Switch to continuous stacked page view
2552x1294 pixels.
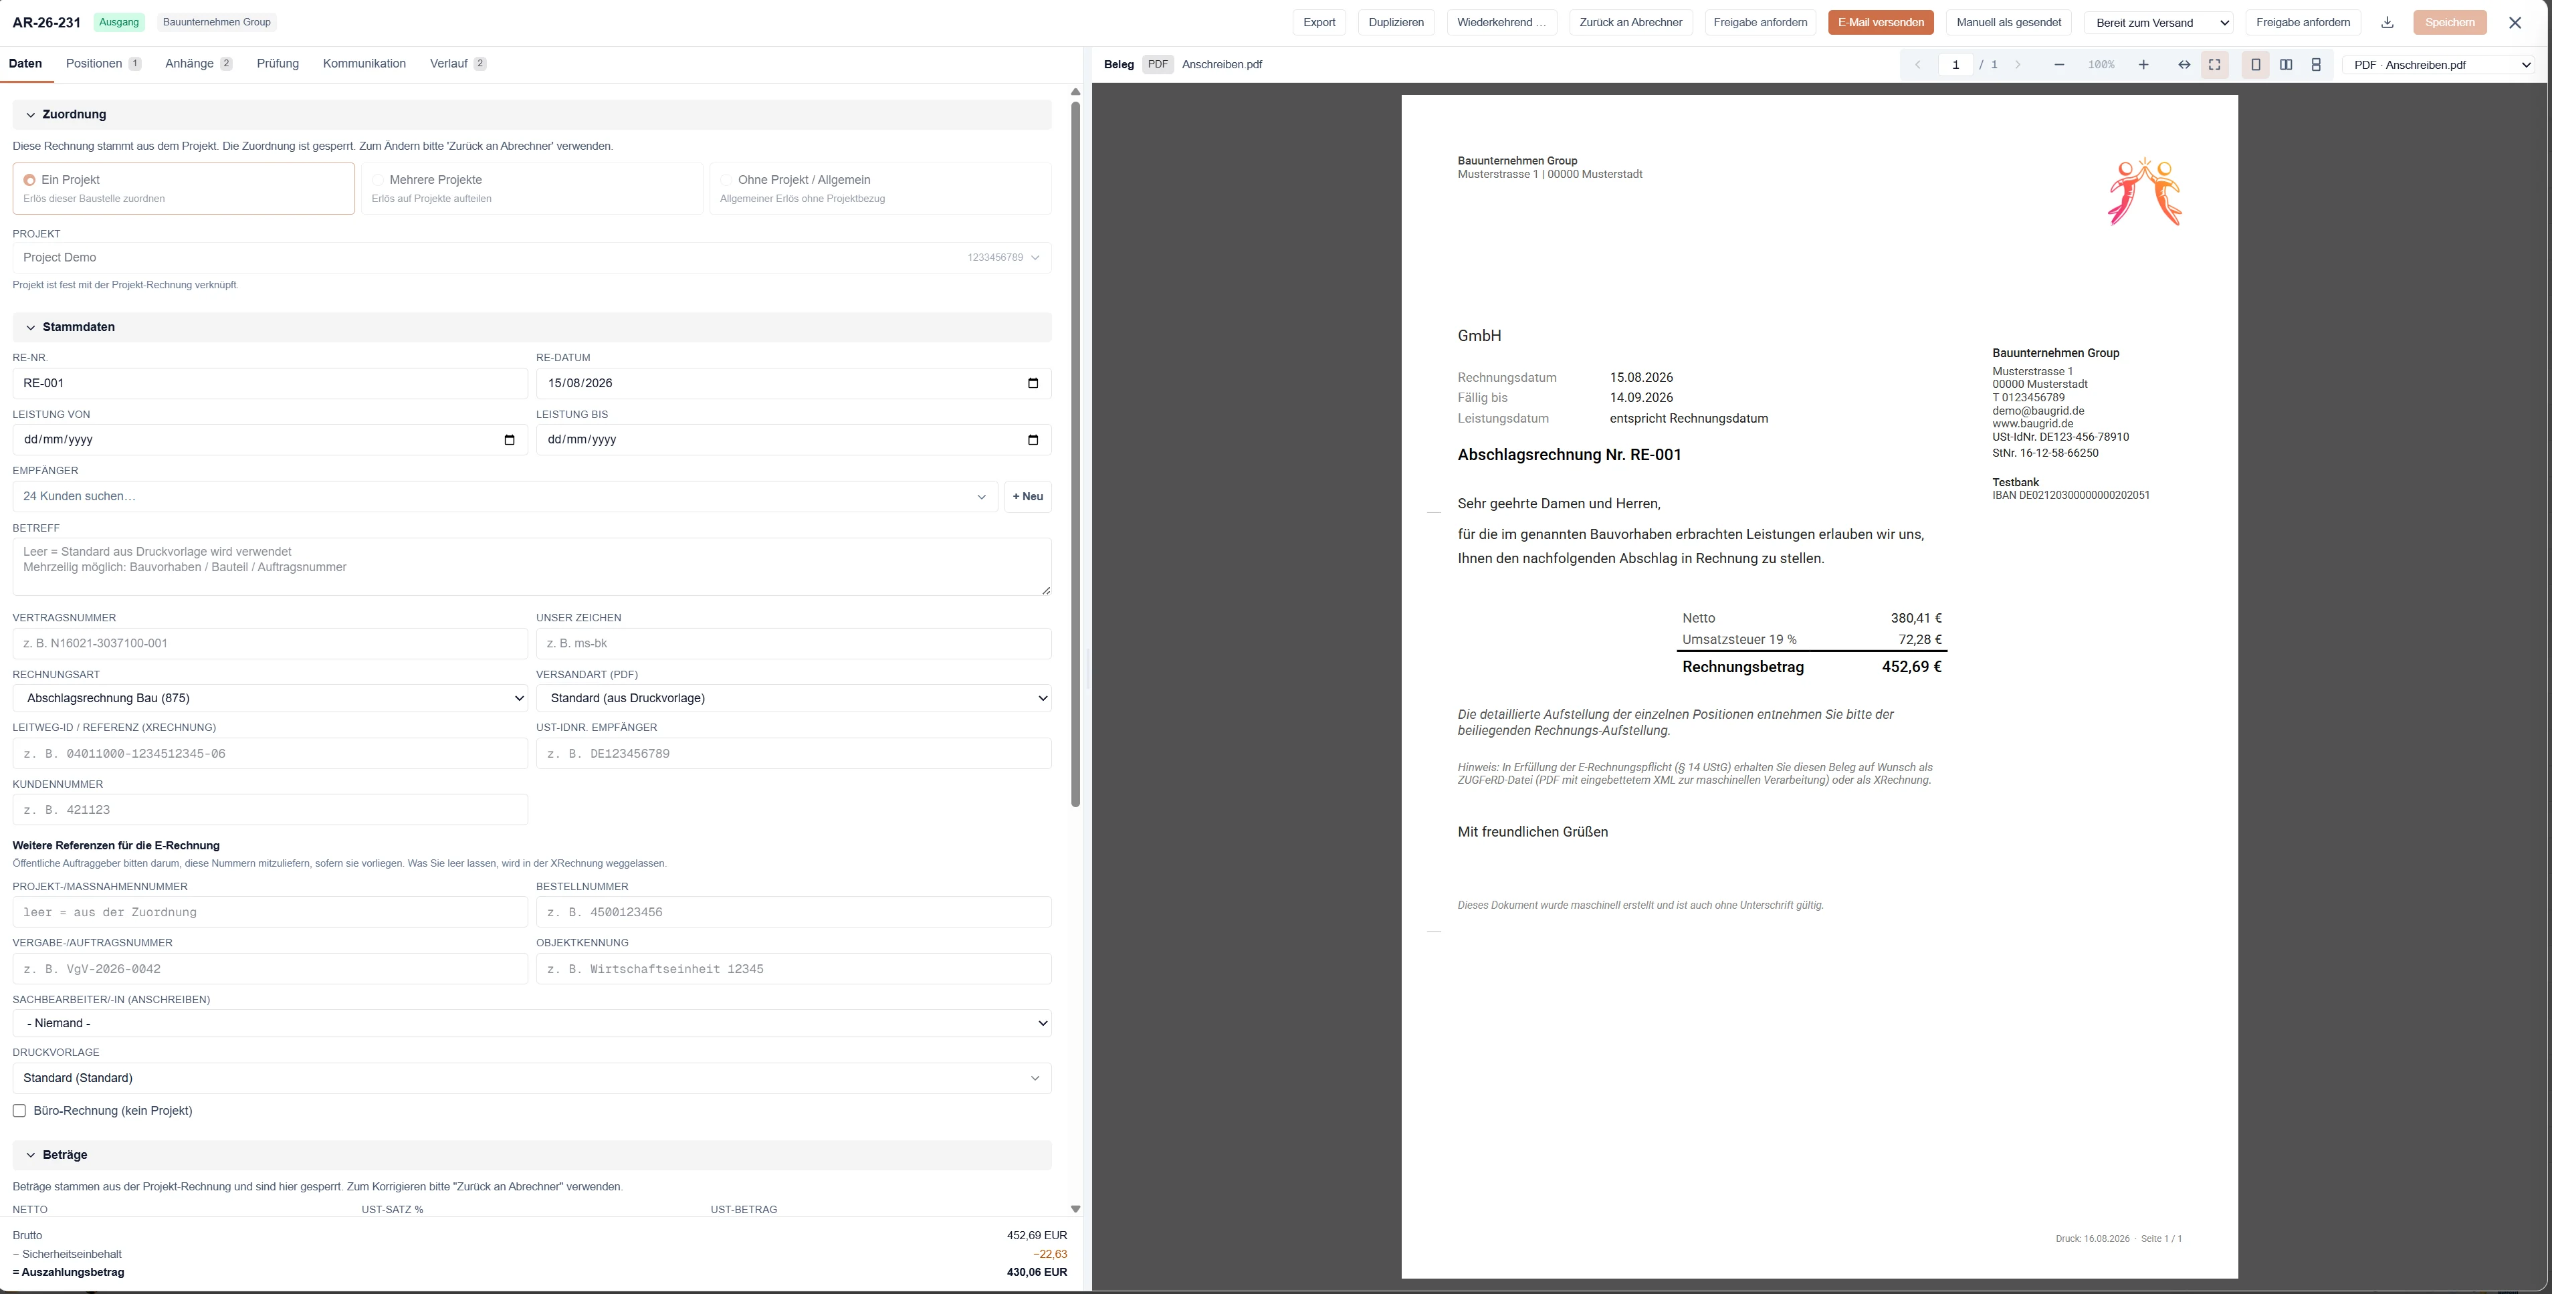click(2316, 64)
